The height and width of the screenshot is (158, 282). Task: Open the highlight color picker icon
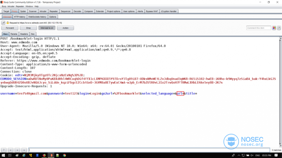point(274,28)
